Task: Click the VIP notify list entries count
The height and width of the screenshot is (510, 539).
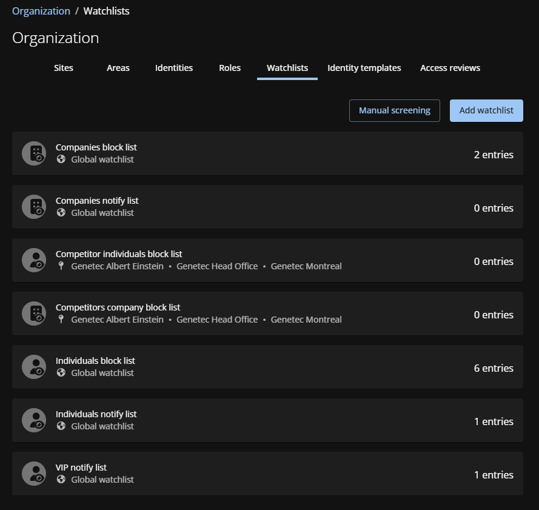Action: coord(494,475)
